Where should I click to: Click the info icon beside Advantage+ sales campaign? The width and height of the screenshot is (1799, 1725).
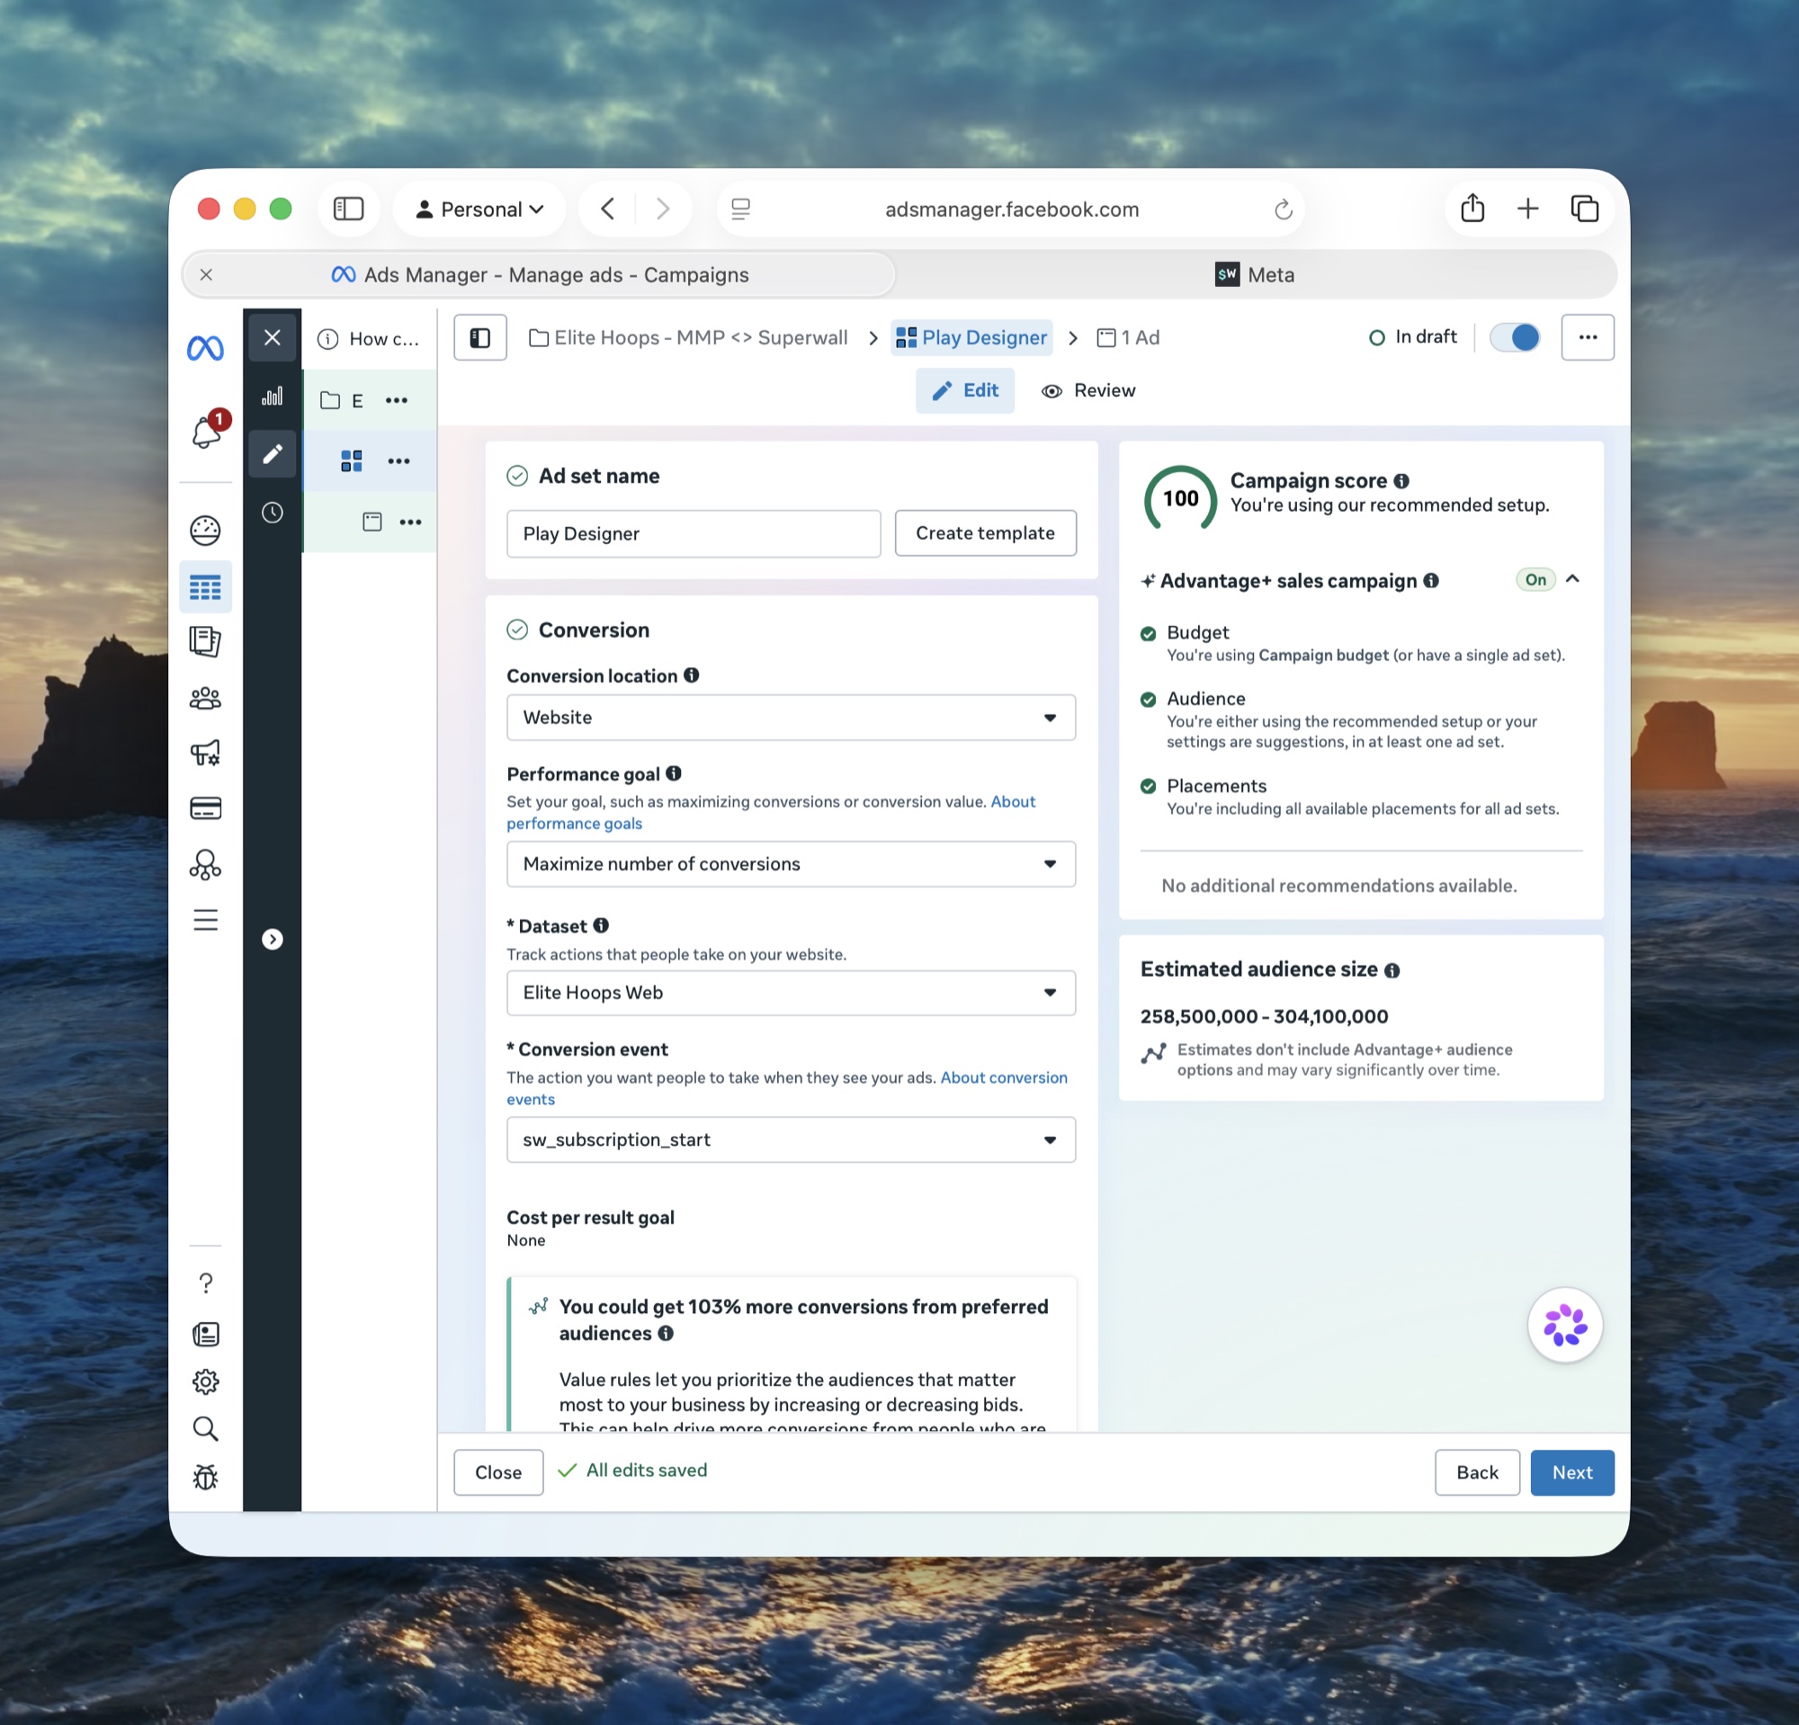coord(1431,581)
